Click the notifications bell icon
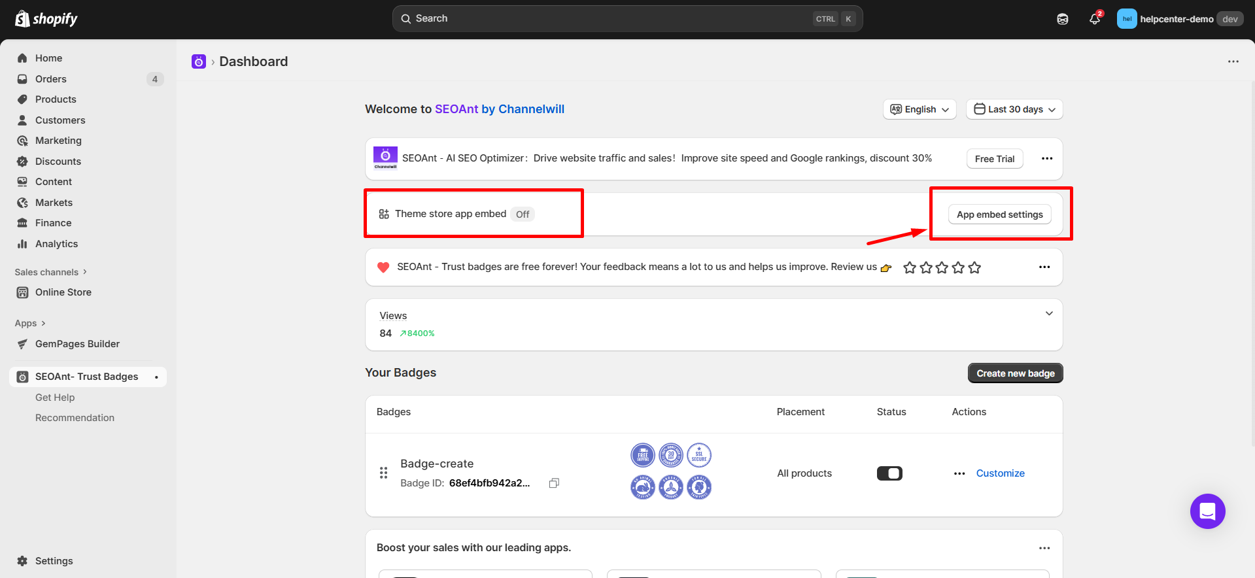The image size is (1255, 578). pyautogui.click(x=1094, y=19)
